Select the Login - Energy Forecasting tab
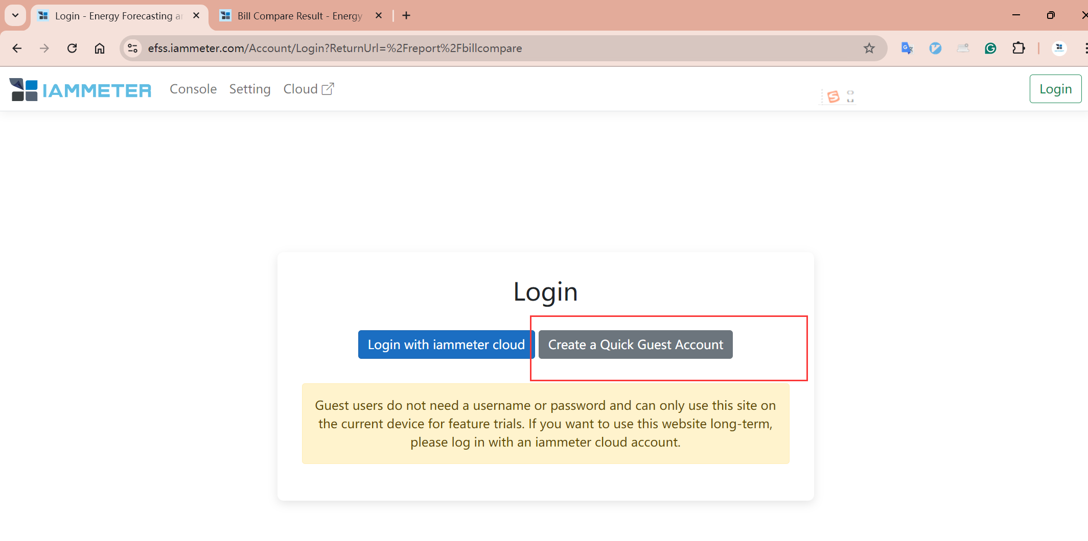The width and height of the screenshot is (1088, 541). click(x=119, y=16)
